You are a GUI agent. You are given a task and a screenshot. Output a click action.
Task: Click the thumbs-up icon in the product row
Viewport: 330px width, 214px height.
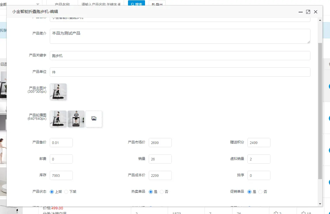click(276, 213)
